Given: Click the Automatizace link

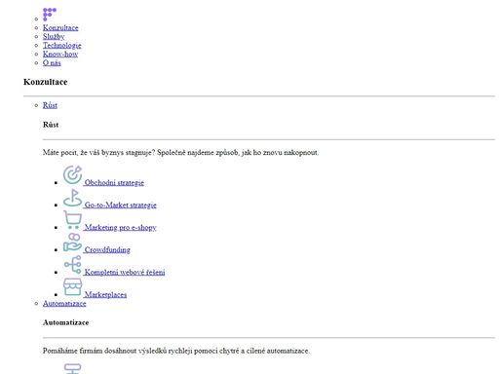Looking at the screenshot, I should [x=64, y=304].
